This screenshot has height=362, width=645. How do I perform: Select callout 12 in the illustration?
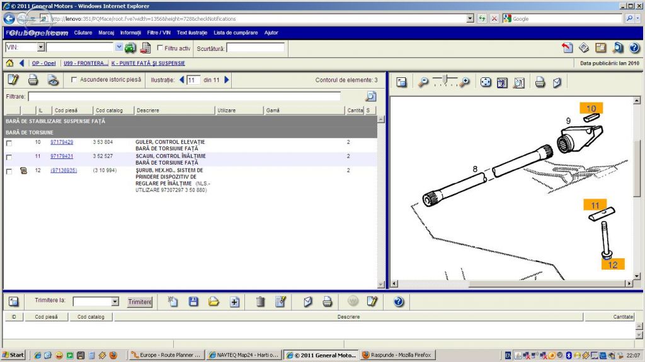(x=612, y=265)
